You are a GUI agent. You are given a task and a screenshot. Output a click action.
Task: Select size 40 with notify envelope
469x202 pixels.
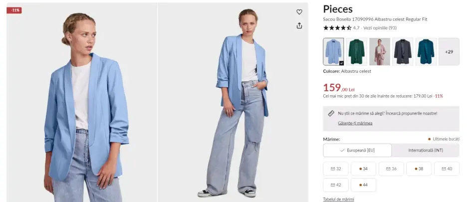click(447, 169)
